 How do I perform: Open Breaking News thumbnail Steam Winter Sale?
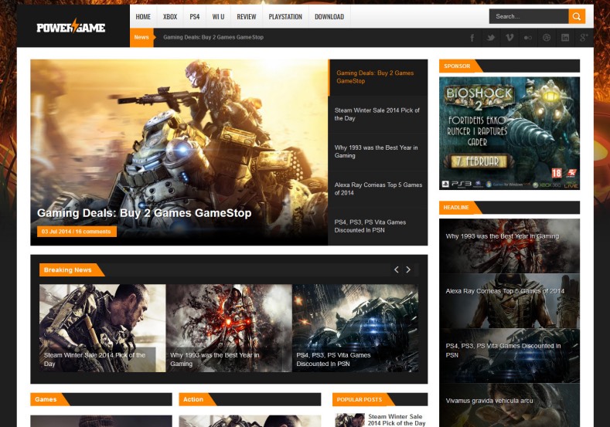102,328
